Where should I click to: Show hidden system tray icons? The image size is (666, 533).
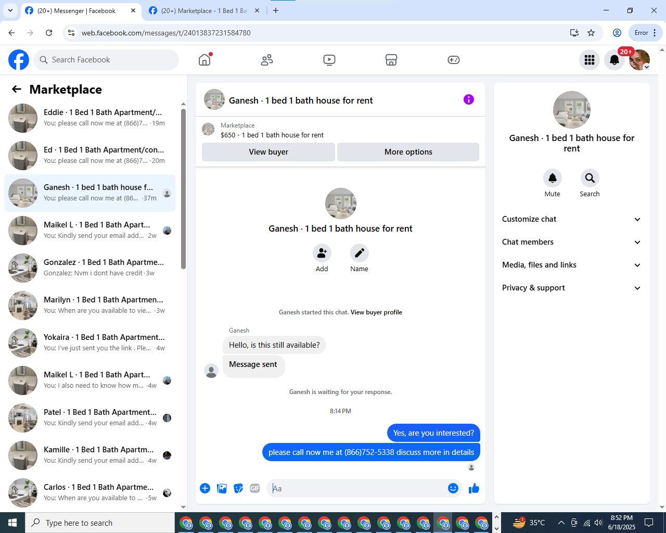561,523
